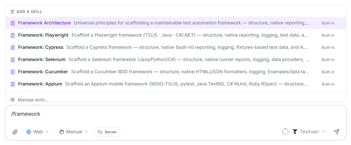
Task: Select the Framework: Cypress skill
Action: tap(176, 47)
